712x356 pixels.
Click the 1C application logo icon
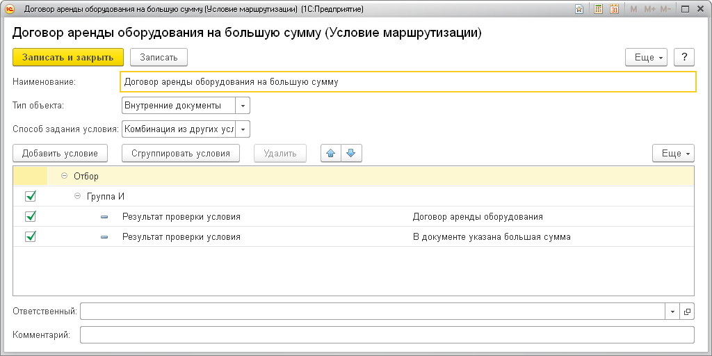click(10, 9)
